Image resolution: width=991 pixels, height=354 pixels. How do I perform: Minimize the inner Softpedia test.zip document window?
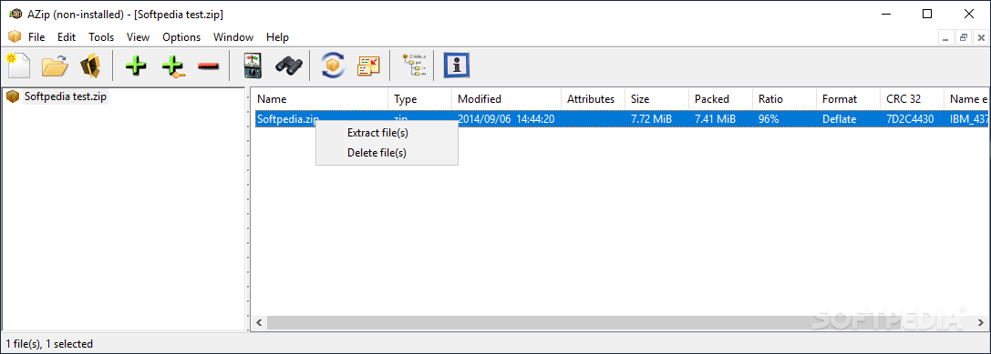(946, 38)
